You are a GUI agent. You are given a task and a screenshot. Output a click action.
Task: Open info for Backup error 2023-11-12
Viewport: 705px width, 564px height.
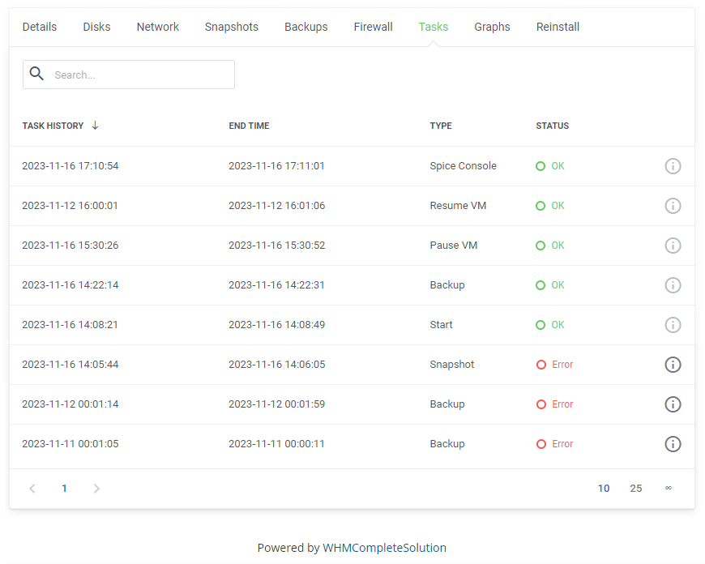click(x=673, y=404)
